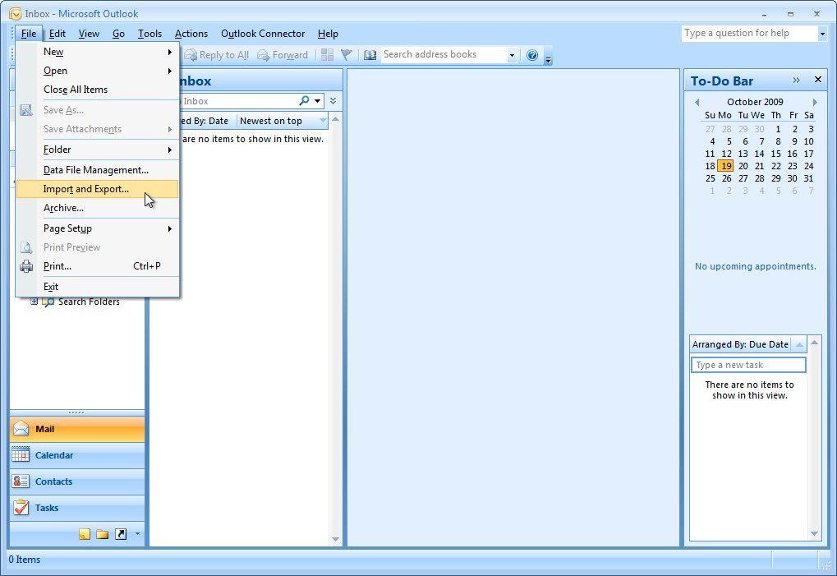
Task: Click the Contacts card icon in the navigation pane
Action: coord(21,481)
